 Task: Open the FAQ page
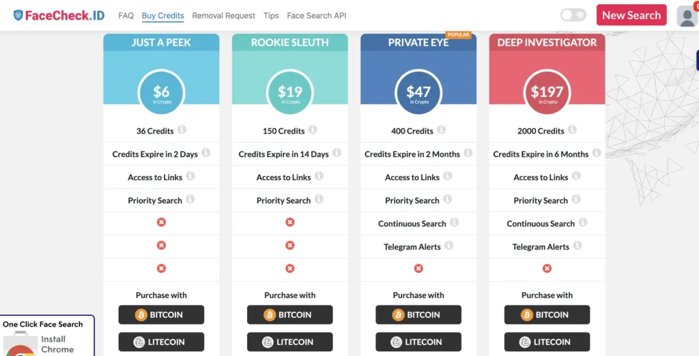pos(126,16)
